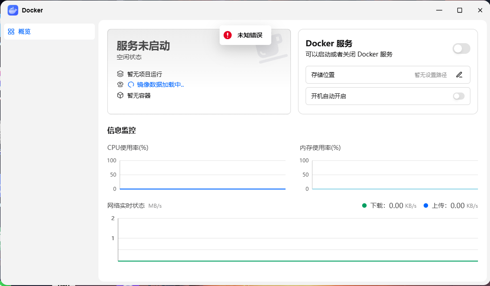The image size is (490, 286).
Task: Click the 可以启动或者关闭 Docker 服务 description
Action: 349,54
